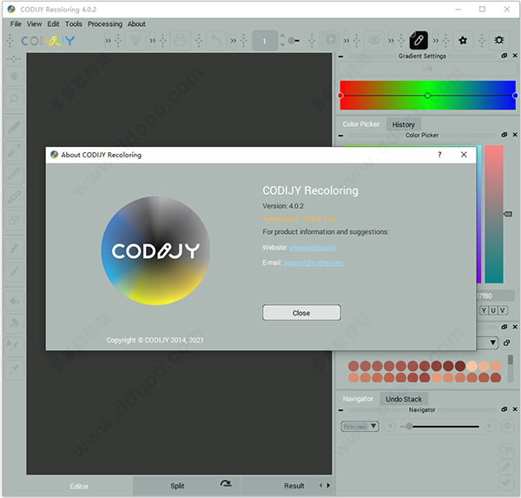521x498 pixels.
Task: Click the refresh arrow beside Split
Action: point(226,484)
